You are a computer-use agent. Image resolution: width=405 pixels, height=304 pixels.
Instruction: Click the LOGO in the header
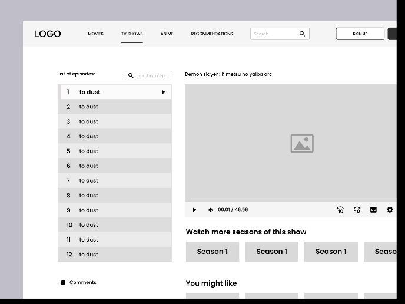48,34
